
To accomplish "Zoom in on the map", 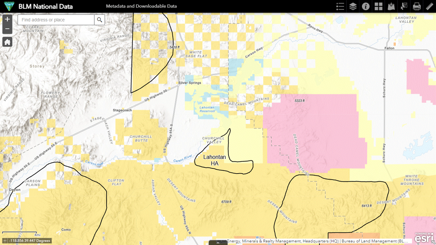I will tap(7, 19).
